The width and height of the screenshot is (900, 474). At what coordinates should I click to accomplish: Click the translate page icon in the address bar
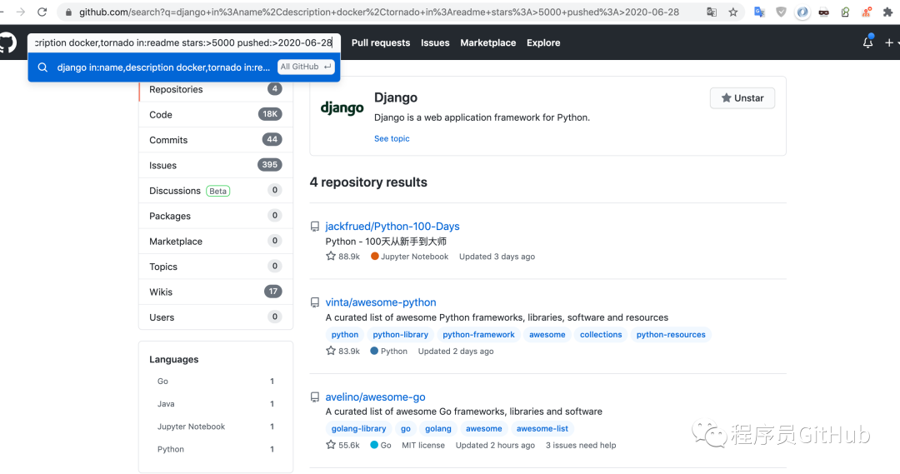coord(712,12)
